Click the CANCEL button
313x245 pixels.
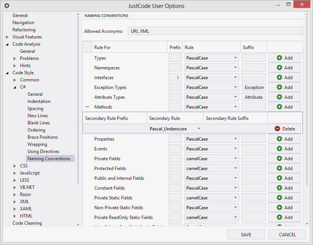tap(287, 234)
